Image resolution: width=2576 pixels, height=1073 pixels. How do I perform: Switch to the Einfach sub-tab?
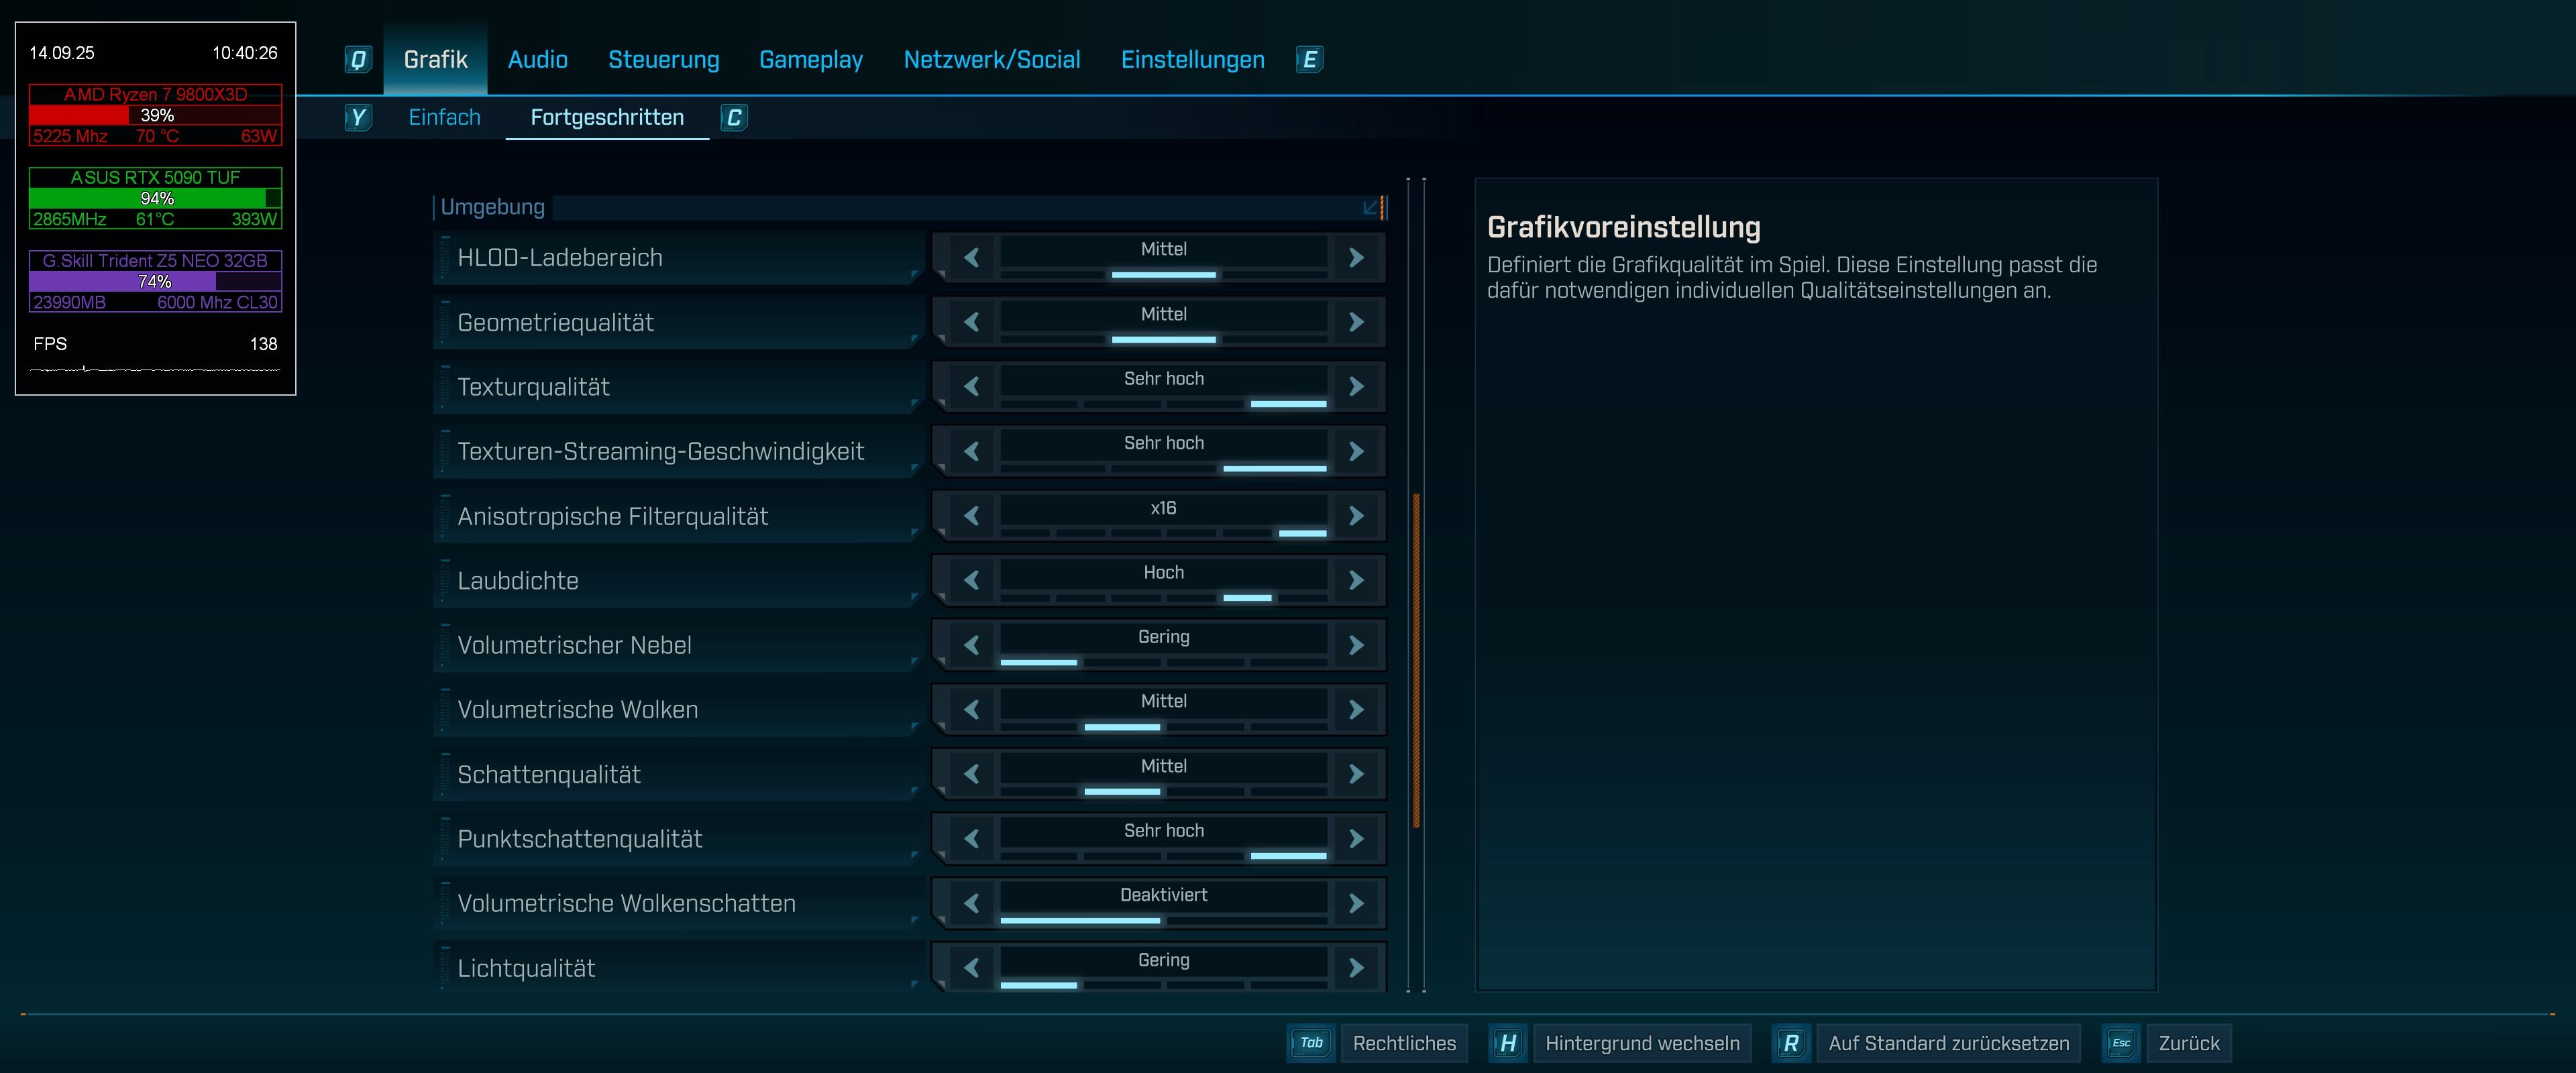(444, 118)
